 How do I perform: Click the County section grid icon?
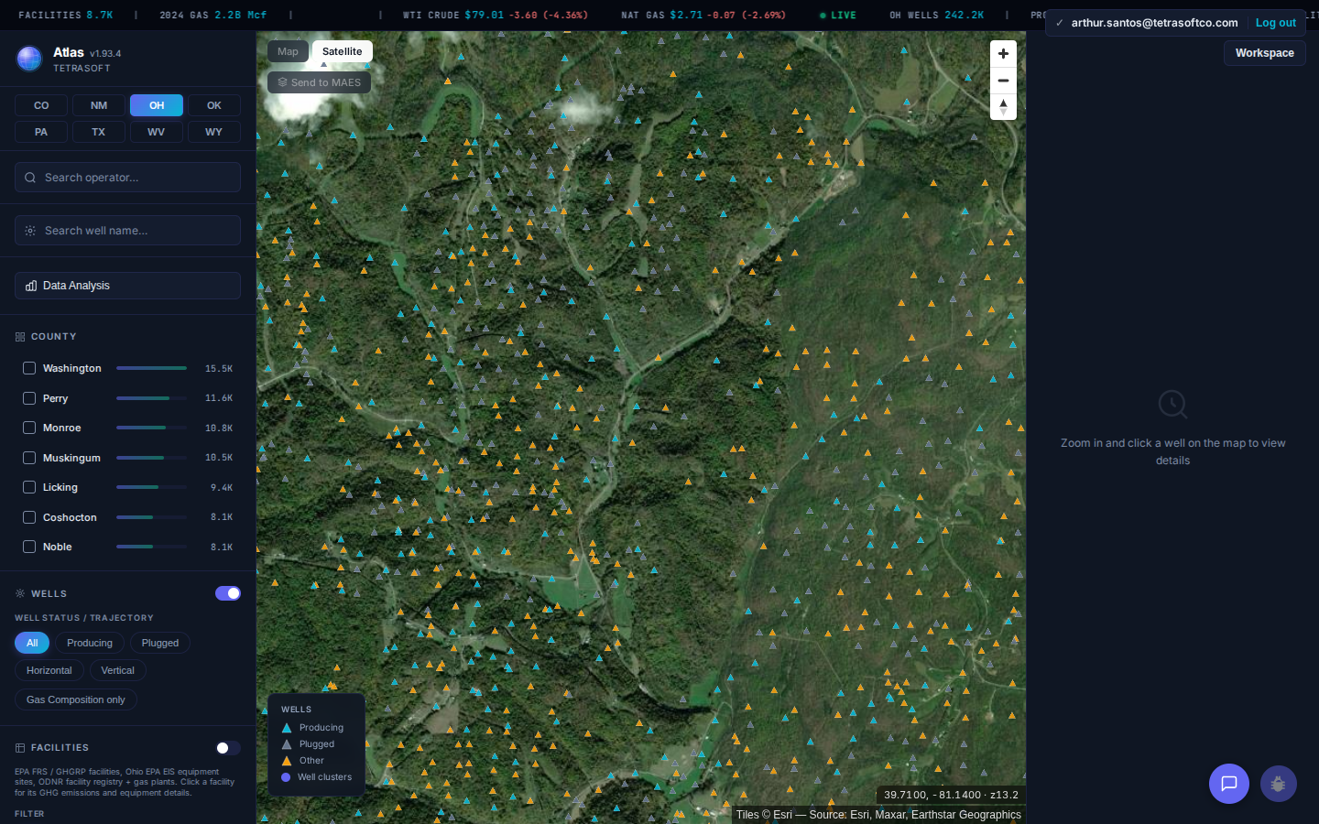click(x=20, y=337)
